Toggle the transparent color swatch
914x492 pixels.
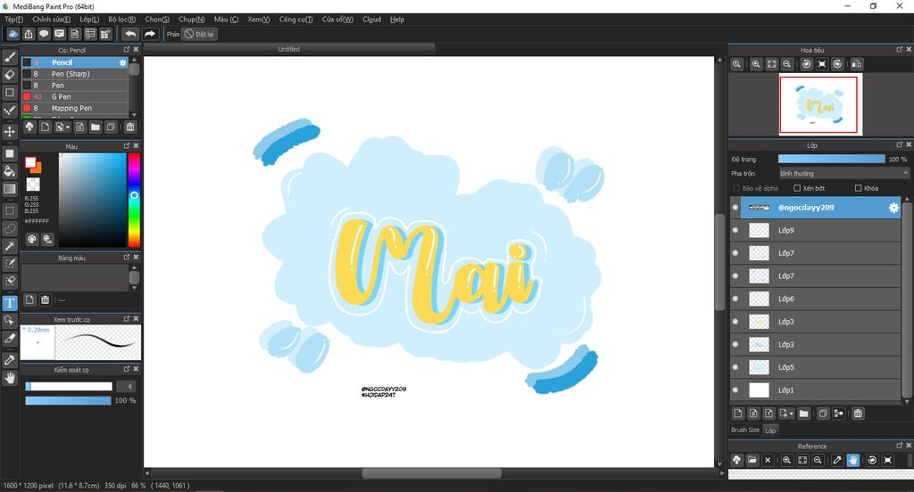pyautogui.click(x=33, y=184)
